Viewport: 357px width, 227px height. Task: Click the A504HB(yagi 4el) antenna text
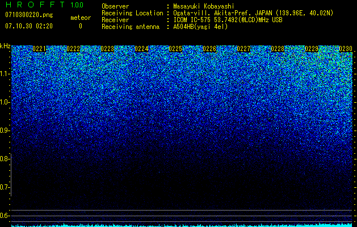pyautogui.click(x=200, y=27)
